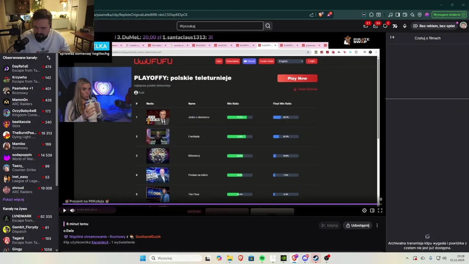Open notifications inbox with 39 badge

pyautogui.click(x=376, y=26)
